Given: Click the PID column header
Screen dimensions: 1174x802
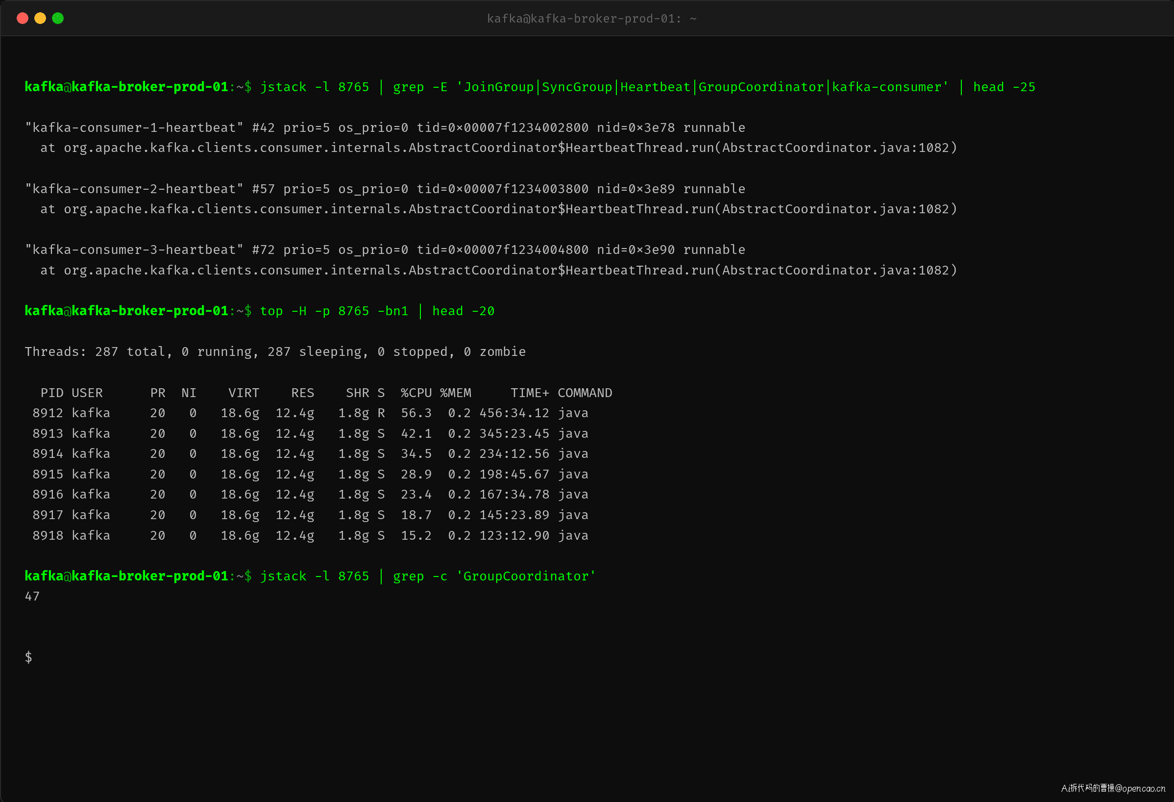Looking at the screenshot, I should [x=52, y=393].
